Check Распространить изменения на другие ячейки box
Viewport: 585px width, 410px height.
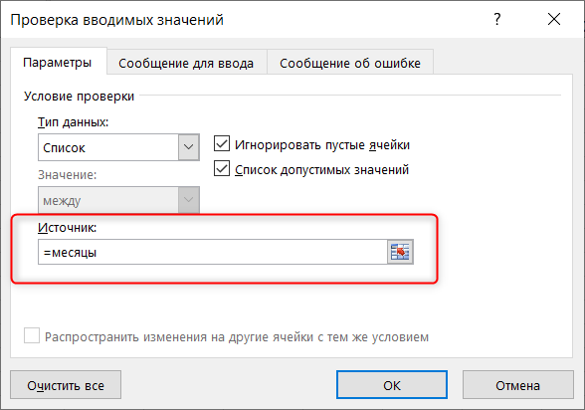(x=32, y=335)
